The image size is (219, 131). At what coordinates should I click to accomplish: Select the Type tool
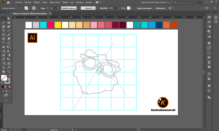click(x=3, y=31)
